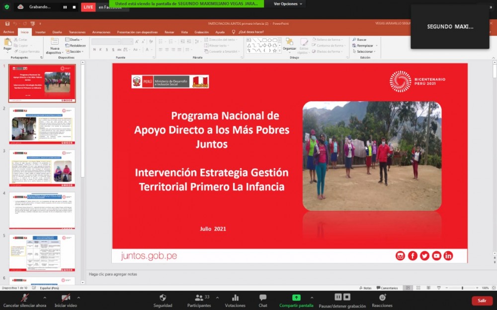Click the green Compartir pantalla icon
497x310 pixels.
[296, 298]
